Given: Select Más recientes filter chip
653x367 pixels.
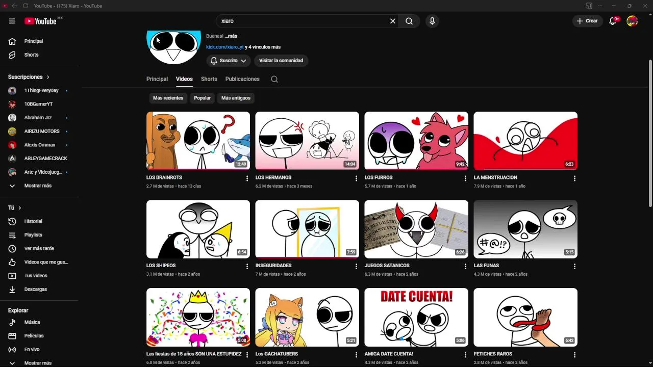Looking at the screenshot, I should tap(168, 98).
